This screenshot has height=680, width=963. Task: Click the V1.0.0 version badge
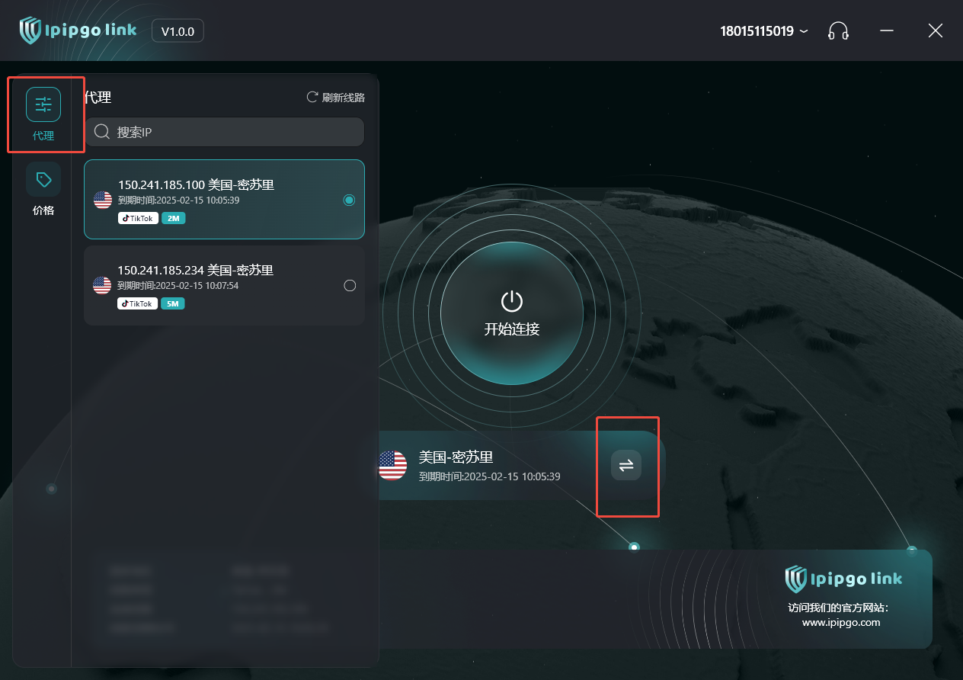tap(178, 31)
